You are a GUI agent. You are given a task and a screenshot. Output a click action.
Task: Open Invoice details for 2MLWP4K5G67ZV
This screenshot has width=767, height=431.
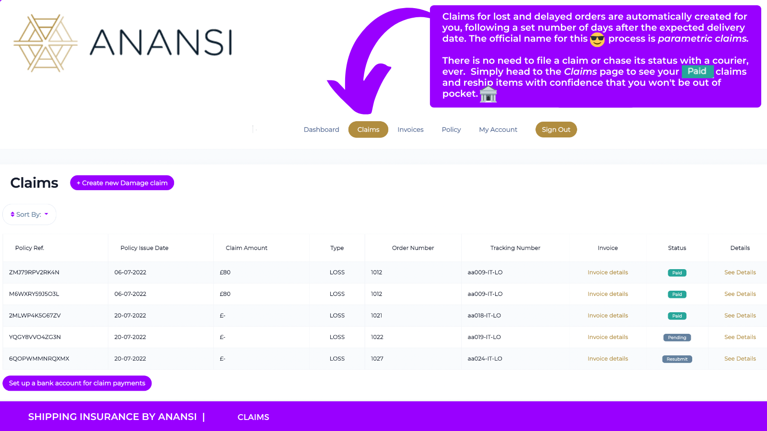pyautogui.click(x=608, y=316)
